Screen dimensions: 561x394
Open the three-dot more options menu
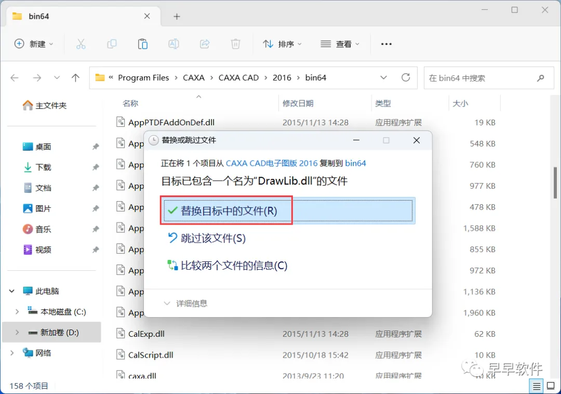pyautogui.click(x=386, y=44)
